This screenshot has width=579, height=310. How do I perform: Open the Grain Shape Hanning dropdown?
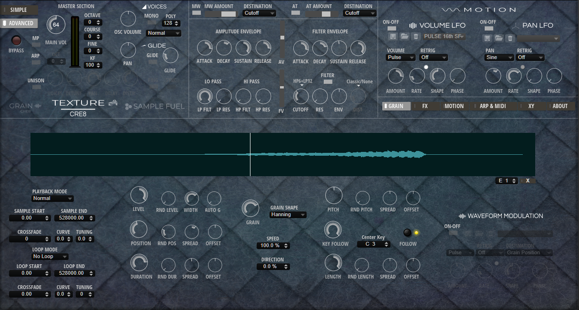click(x=288, y=215)
